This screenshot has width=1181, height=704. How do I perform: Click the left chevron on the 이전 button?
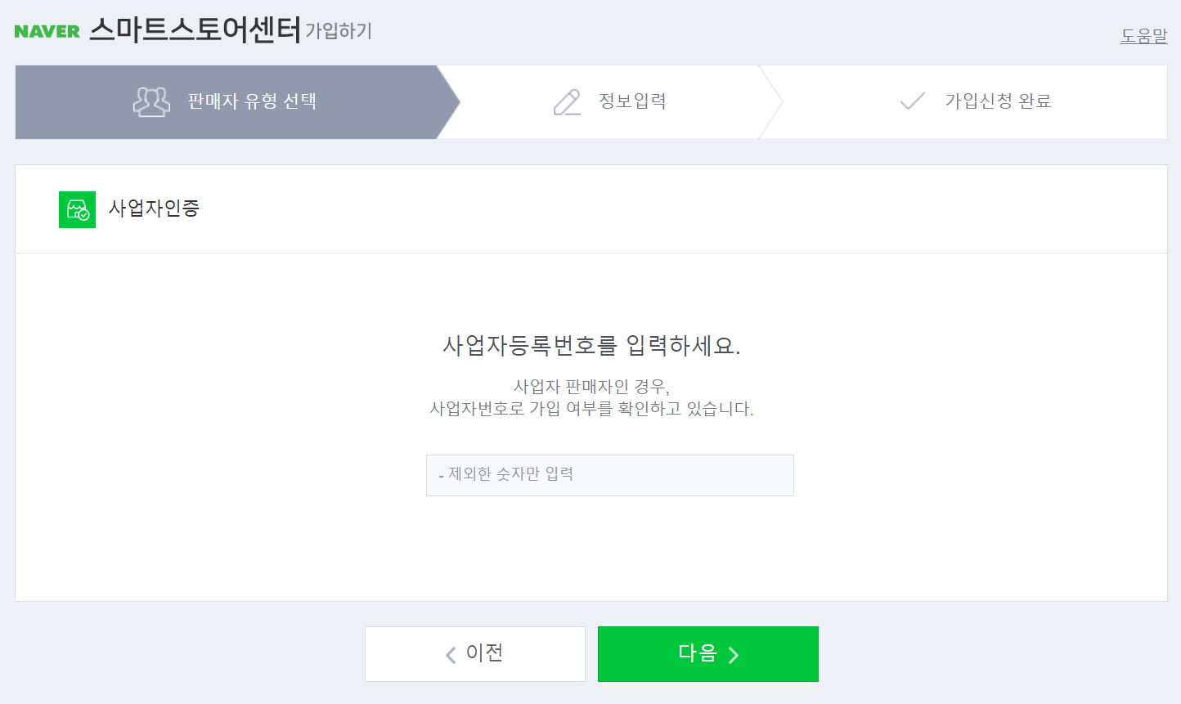(451, 654)
